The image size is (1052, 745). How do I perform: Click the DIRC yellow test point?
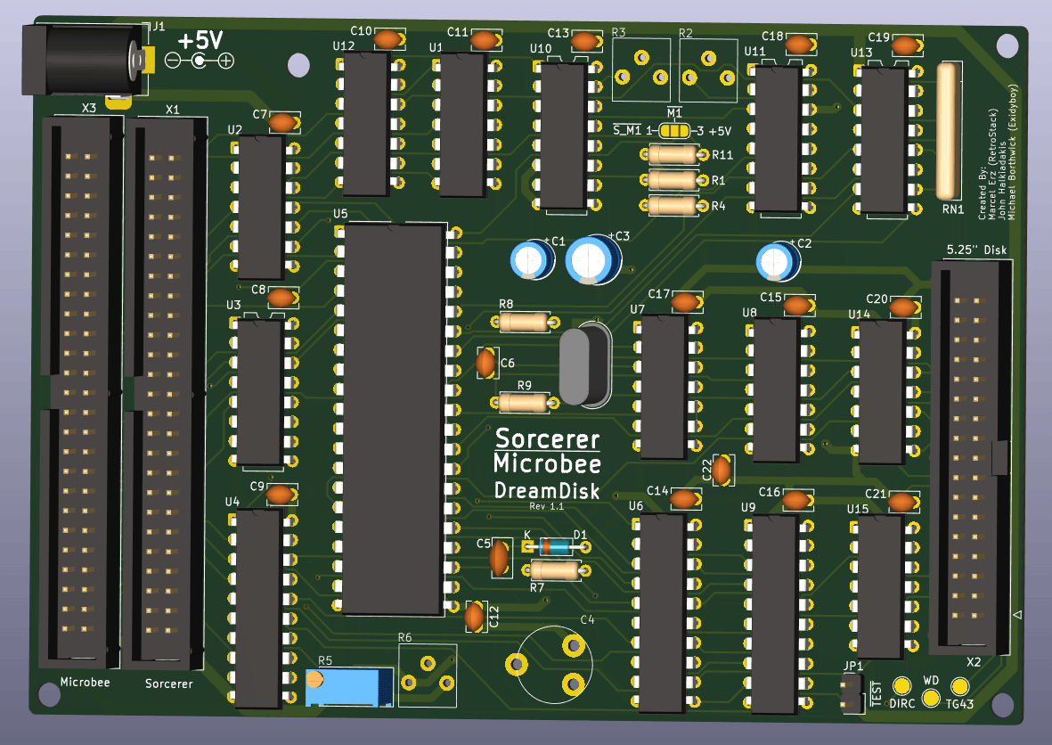coord(901,686)
